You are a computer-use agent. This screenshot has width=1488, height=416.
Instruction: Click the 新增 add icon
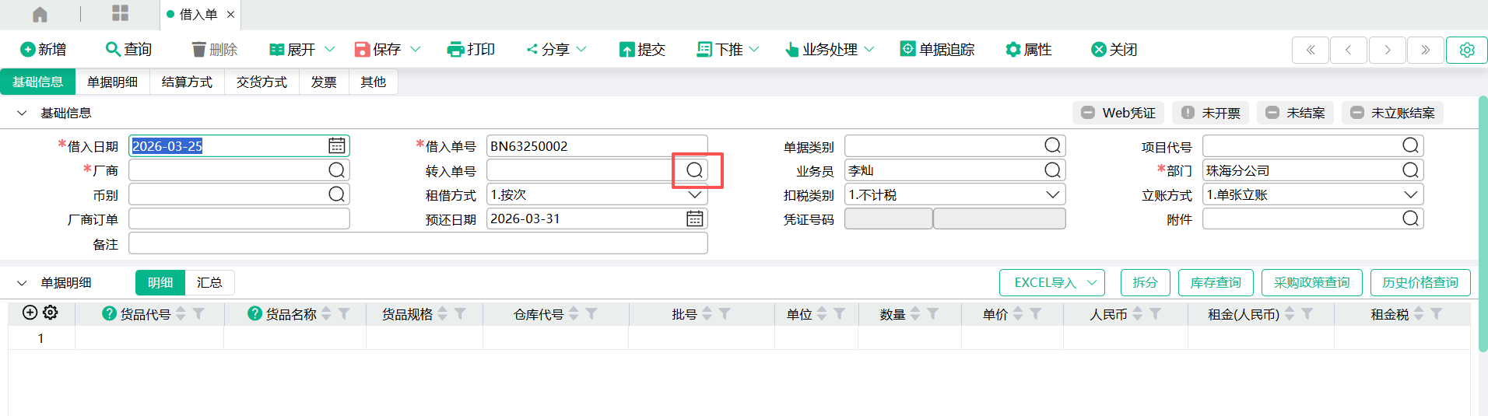pos(28,50)
